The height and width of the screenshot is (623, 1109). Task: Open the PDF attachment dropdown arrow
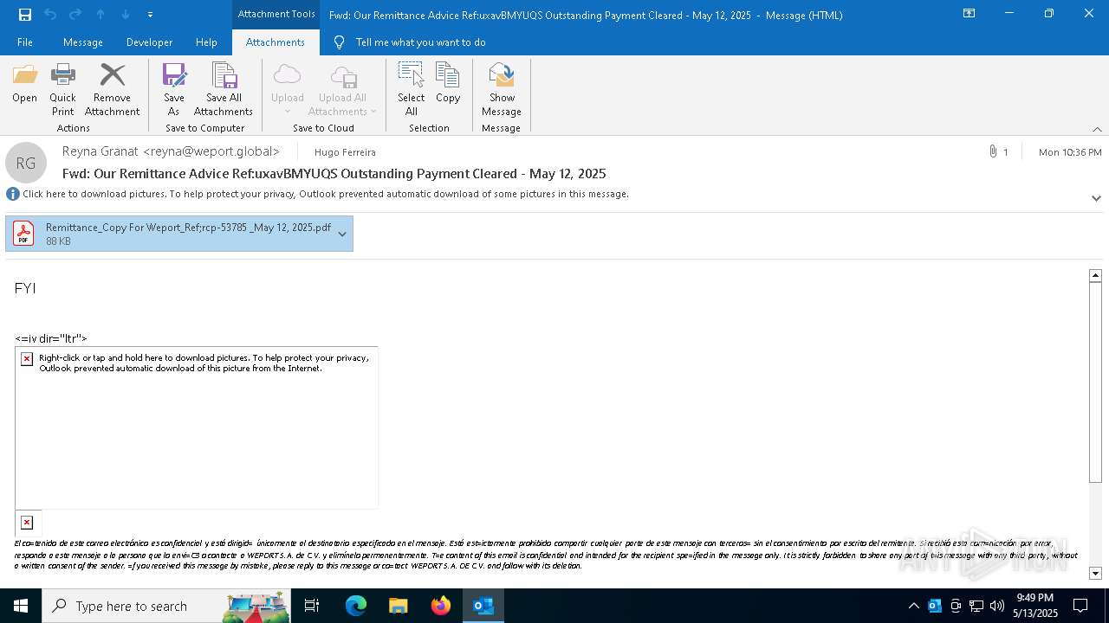(342, 234)
